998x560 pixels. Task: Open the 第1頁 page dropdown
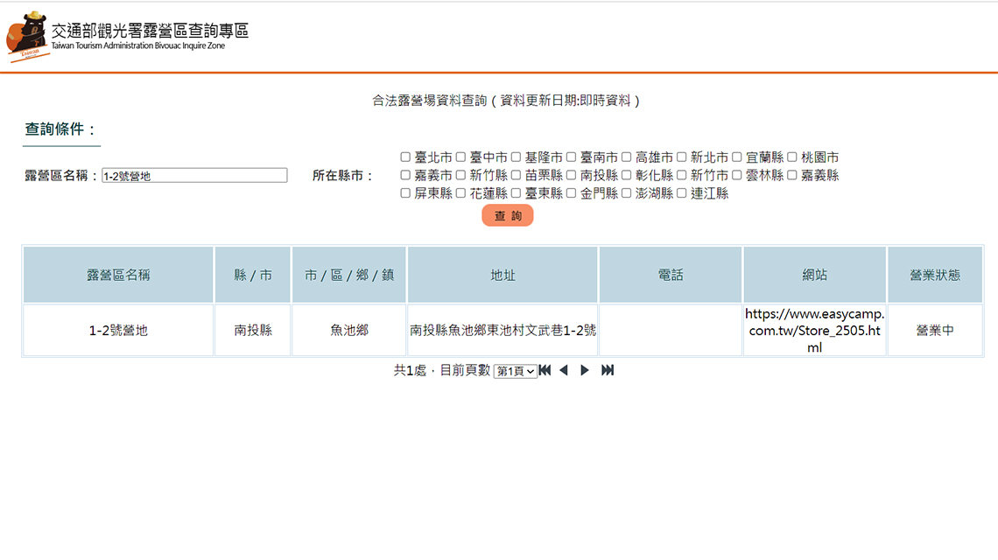tap(515, 371)
